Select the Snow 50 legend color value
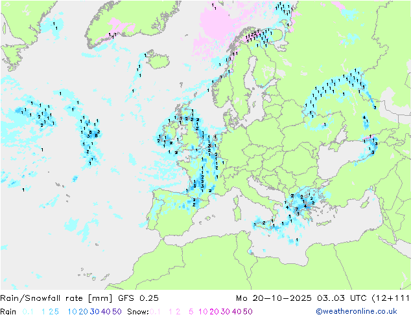 [248, 312]
